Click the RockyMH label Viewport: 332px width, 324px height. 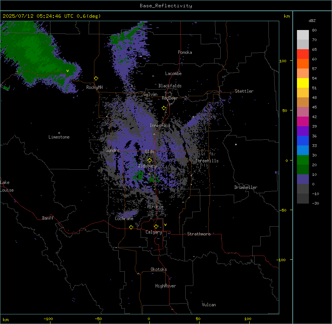click(94, 87)
